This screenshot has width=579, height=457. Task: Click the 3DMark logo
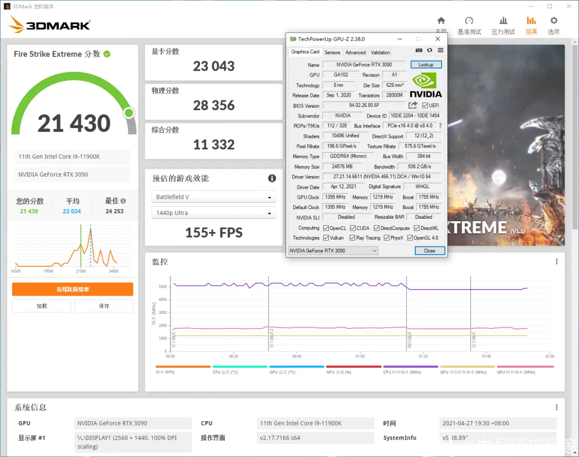[50, 24]
